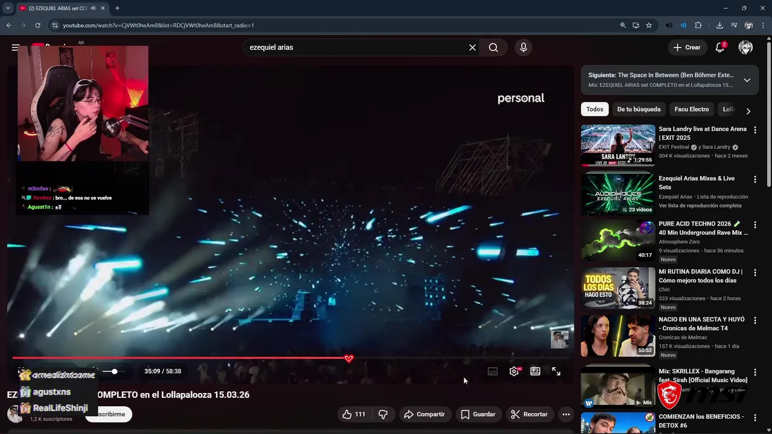
Task: Enter fullscreen mode in the player
Action: 556,371
